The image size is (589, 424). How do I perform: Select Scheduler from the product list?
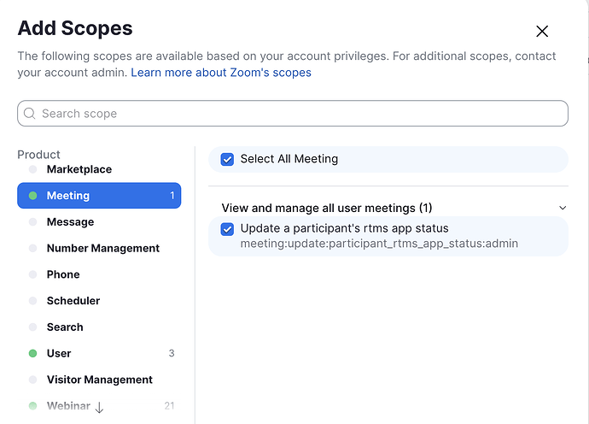(73, 301)
